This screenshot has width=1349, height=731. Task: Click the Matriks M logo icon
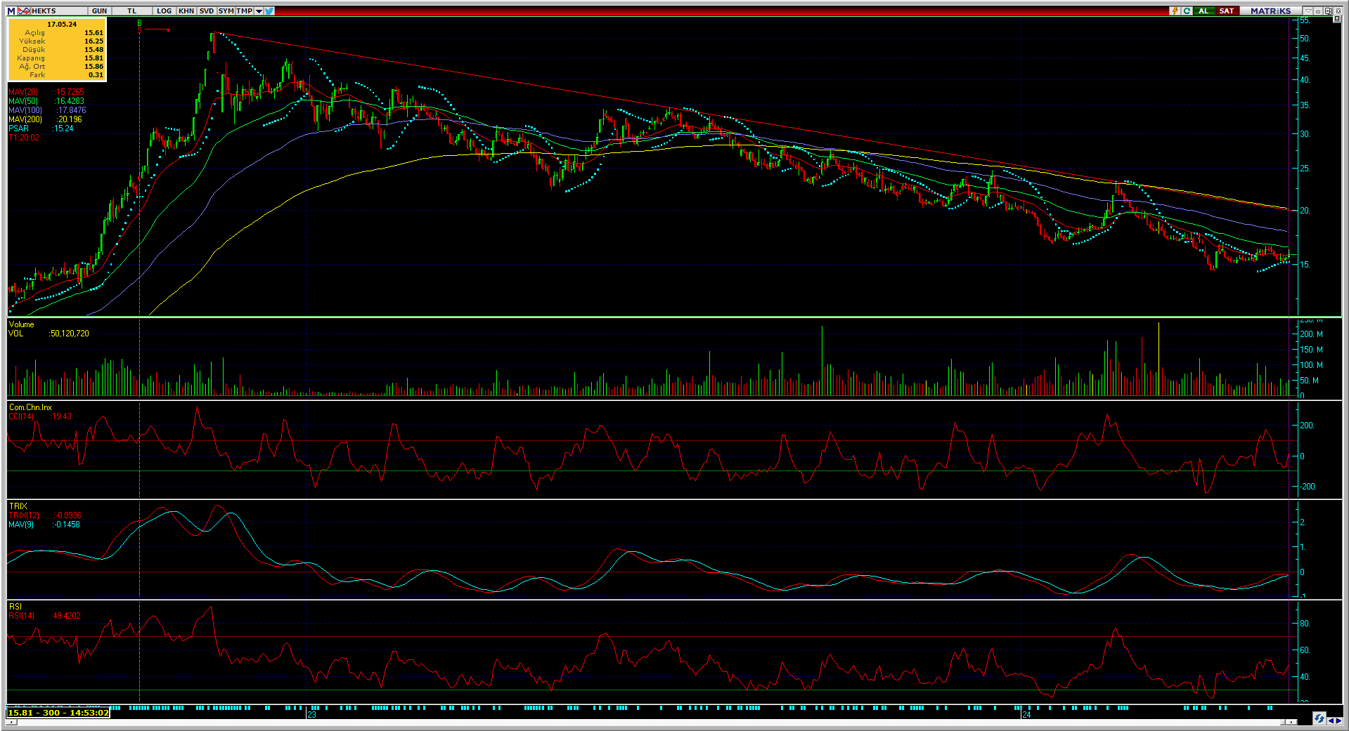(11, 11)
